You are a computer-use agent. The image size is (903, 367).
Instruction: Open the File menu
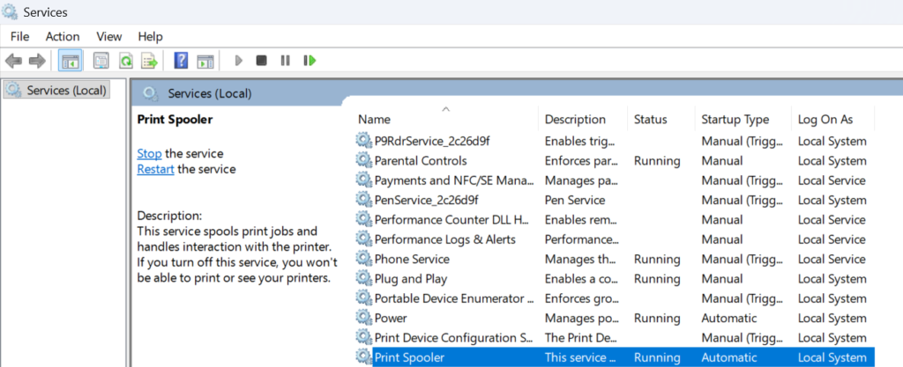[x=19, y=36]
